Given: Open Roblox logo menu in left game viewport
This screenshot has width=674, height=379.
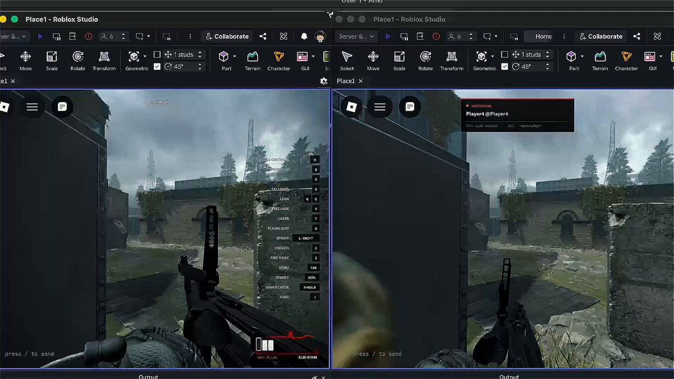Looking at the screenshot, I should coord(3,107).
